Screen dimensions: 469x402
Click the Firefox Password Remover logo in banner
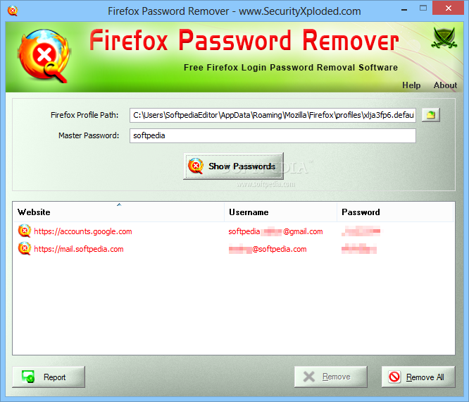coord(44,56)
